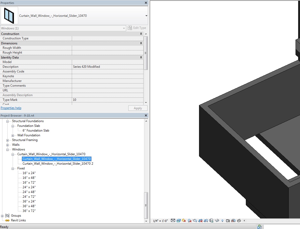
Task: Select the 36" x 48" fixed window
Action: point(29,206)
